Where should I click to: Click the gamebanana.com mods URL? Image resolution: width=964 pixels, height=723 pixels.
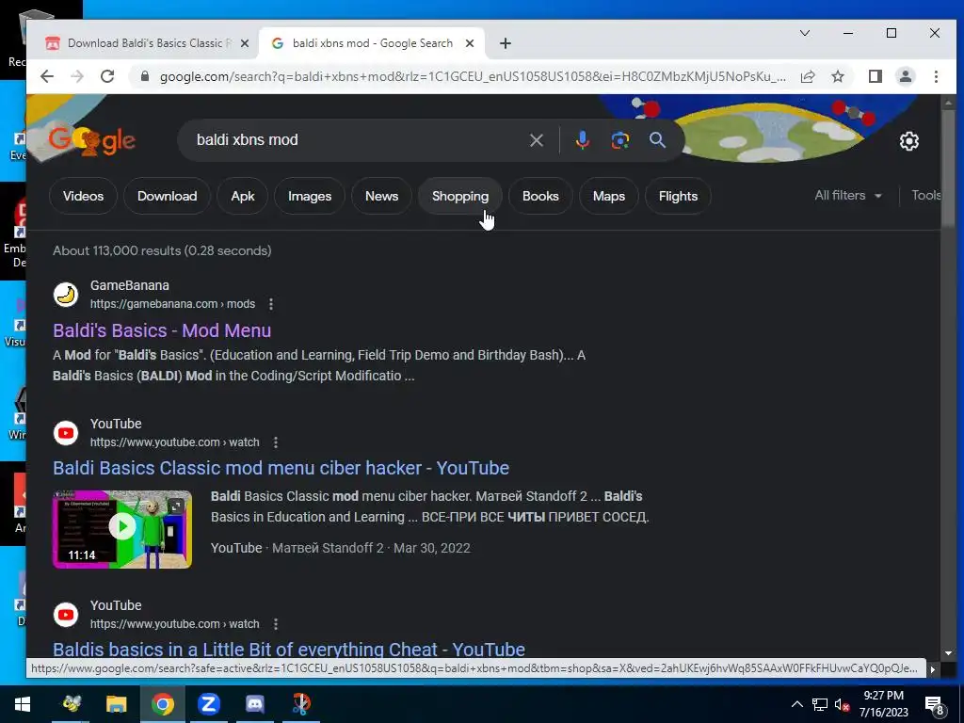coord(172,304)
